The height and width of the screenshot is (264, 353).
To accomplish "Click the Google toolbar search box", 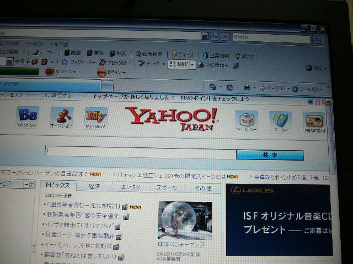I will tap(271, 38).
